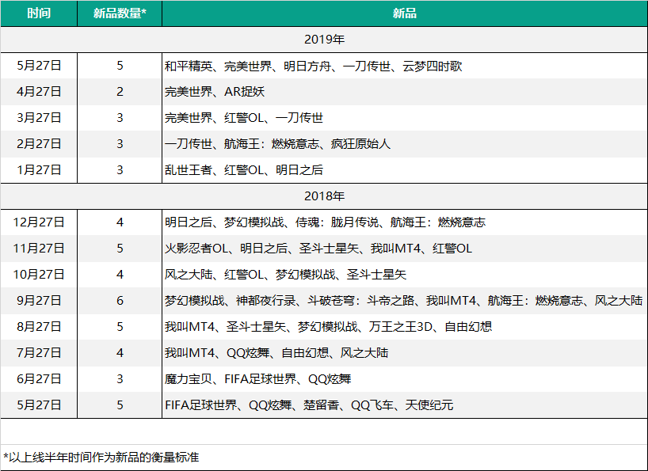Select the 2019年 section header row
The height and width of the screenshot is (471, 648).
pyautogui.click(x=324, y=40)
